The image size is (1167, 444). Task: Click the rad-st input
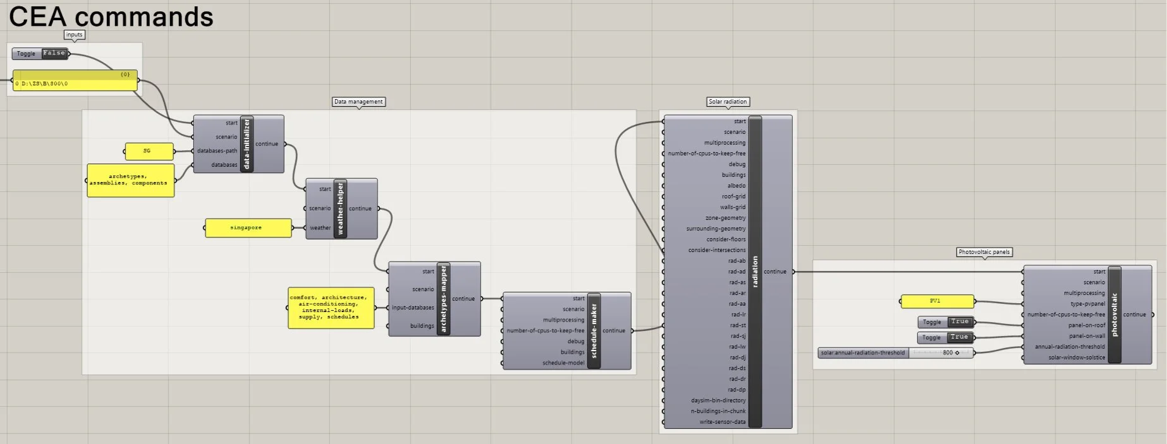coord(738,325)
